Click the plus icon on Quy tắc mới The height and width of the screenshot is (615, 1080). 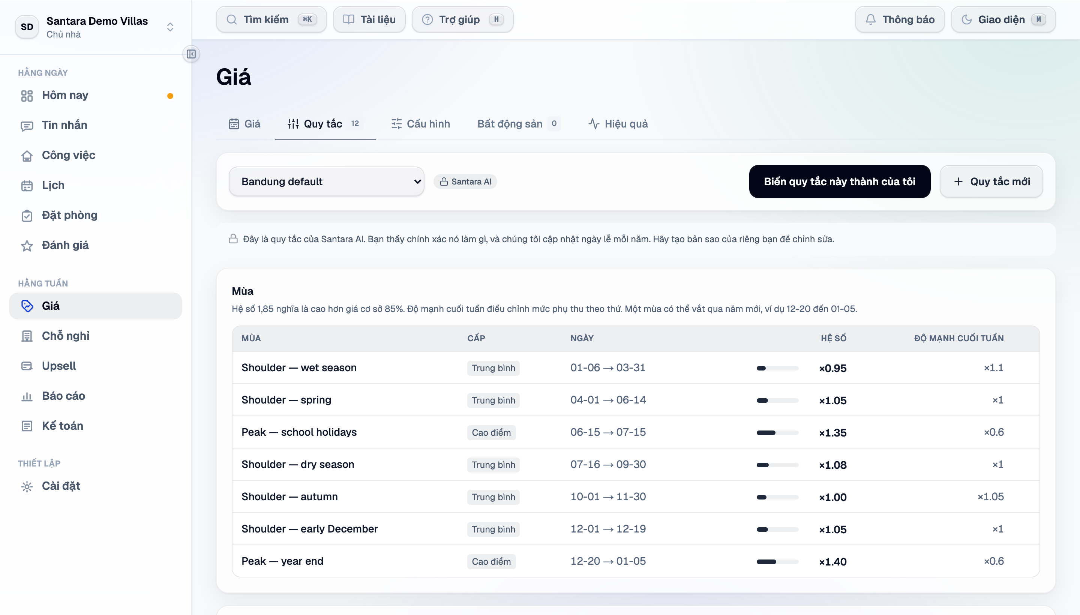tap(958, 181)
